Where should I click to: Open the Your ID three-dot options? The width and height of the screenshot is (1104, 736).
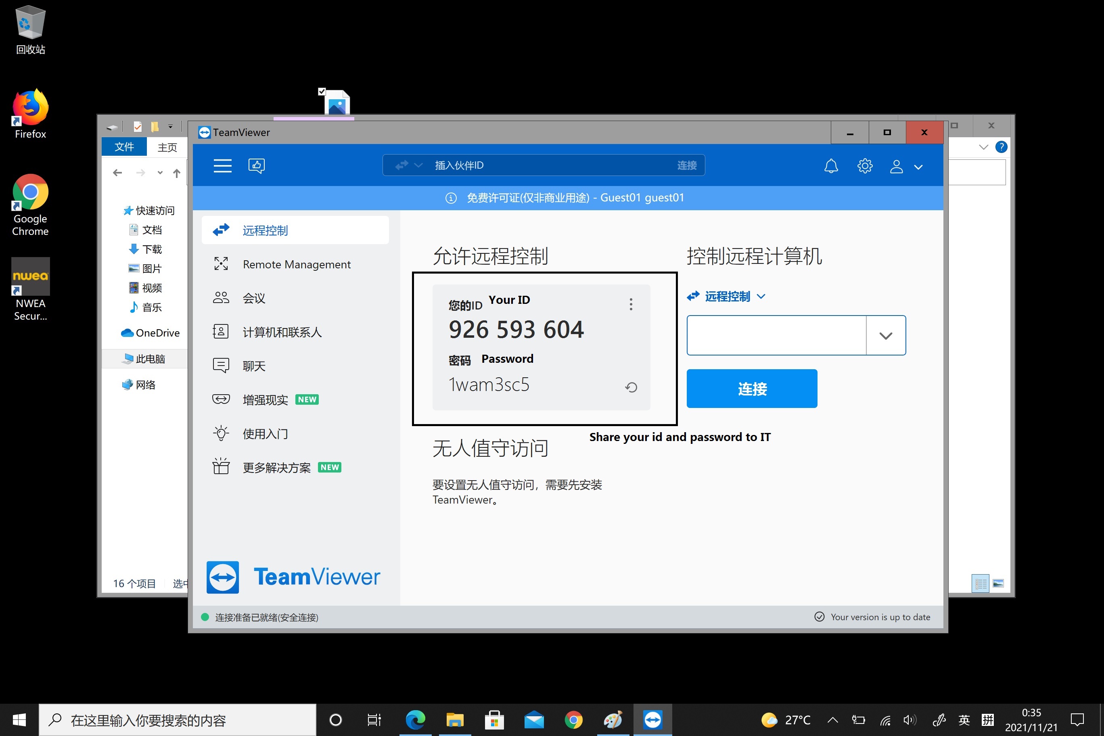point(631,304)
